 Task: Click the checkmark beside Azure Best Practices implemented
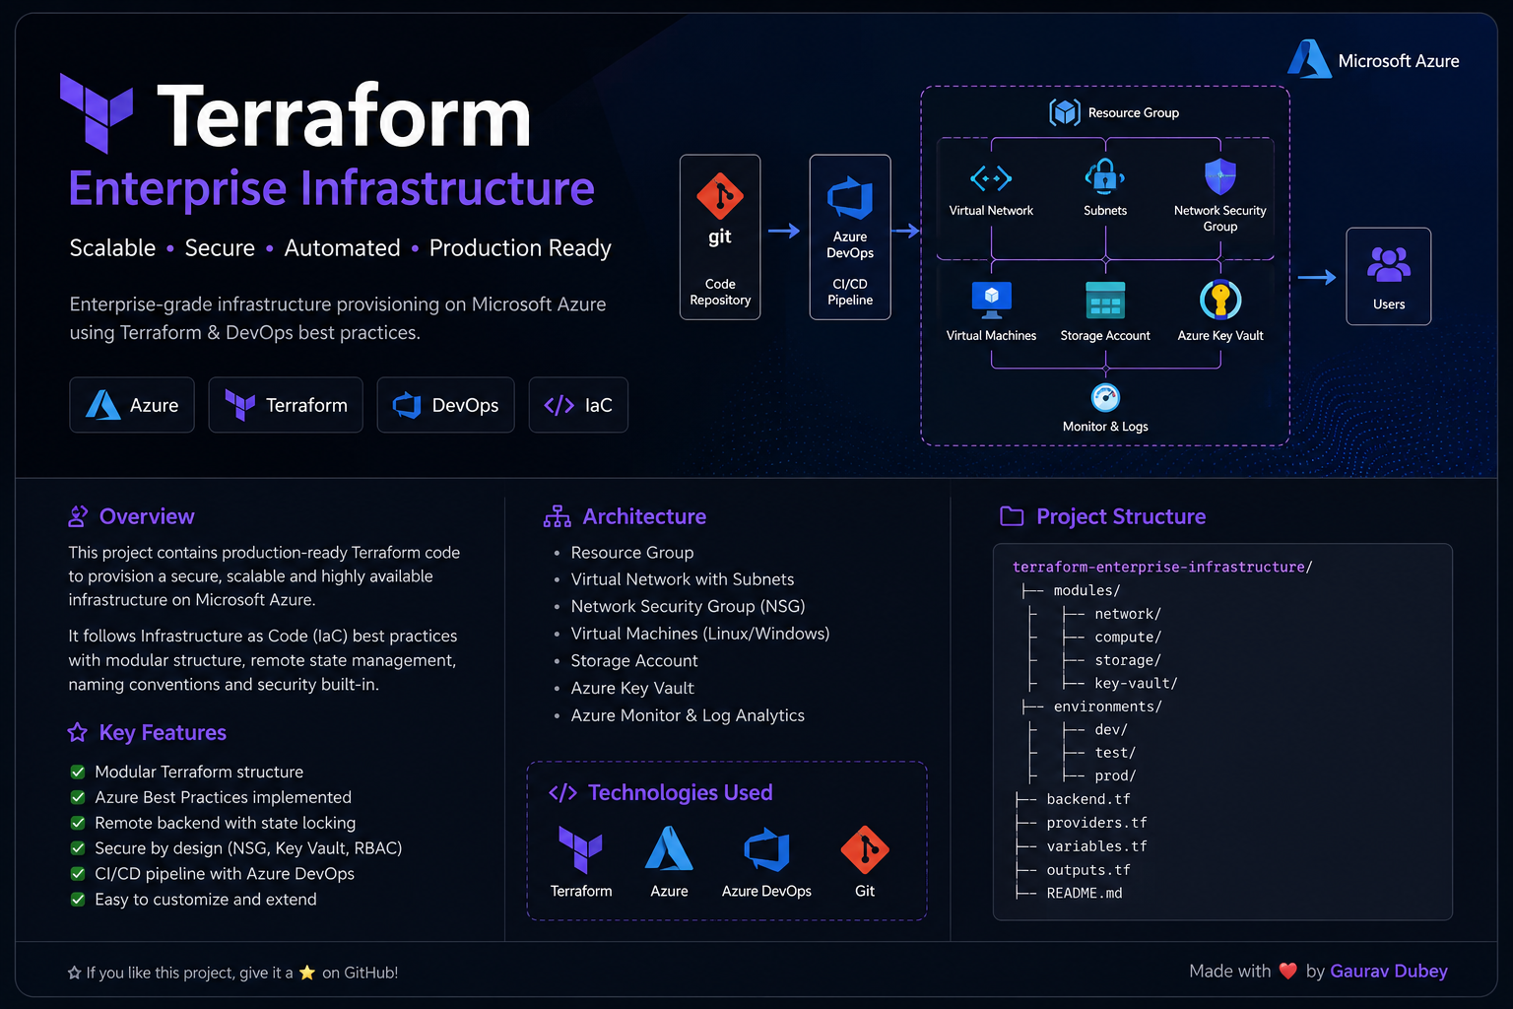77,797
